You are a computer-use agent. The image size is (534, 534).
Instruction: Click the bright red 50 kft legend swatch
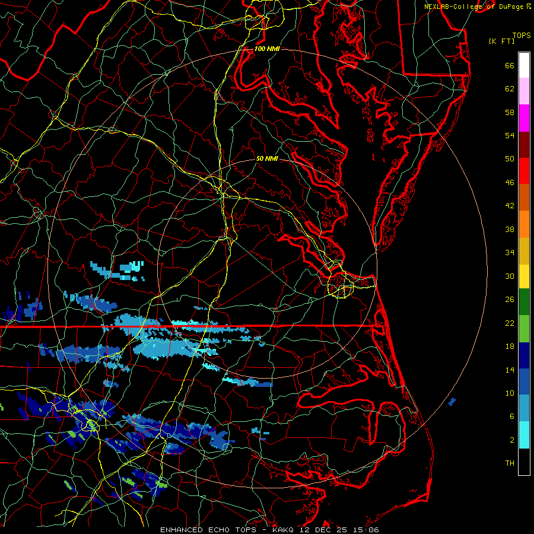[524, 171]
